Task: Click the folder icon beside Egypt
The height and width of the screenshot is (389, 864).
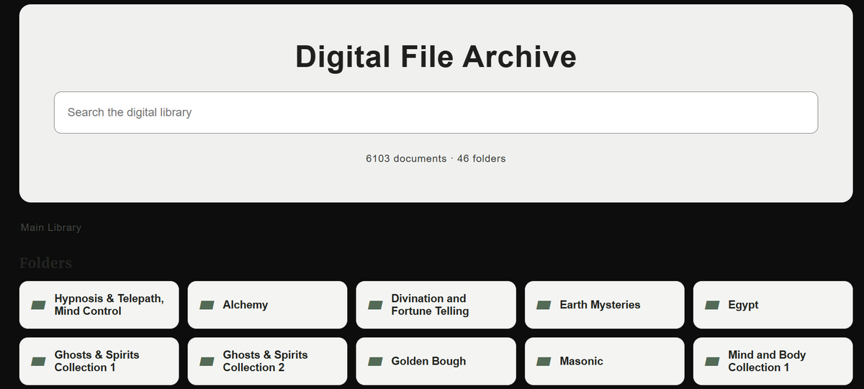Action: pos(713,305)
